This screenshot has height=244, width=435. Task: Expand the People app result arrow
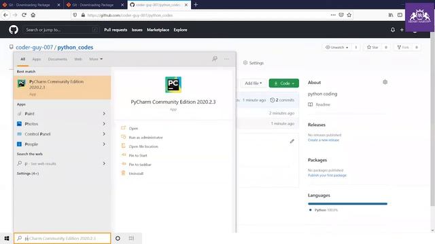pyautogui.click(x=104, y=144)
